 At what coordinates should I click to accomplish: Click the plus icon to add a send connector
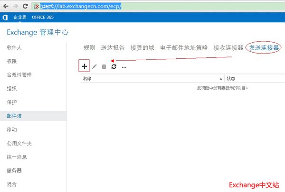pos(85,67)
